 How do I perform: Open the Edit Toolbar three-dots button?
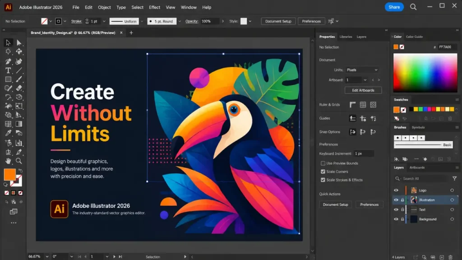(14, 223)
